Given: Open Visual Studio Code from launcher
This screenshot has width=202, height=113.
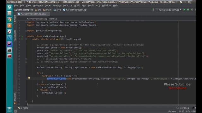Looking at the screenshot, I should (9, 38).
